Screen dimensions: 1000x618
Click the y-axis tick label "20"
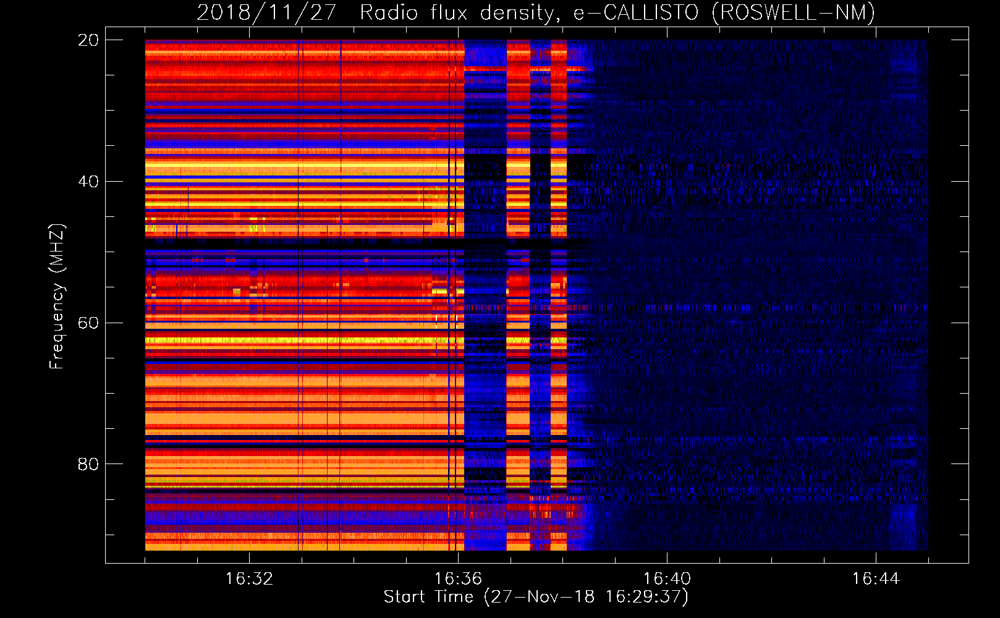88,40
